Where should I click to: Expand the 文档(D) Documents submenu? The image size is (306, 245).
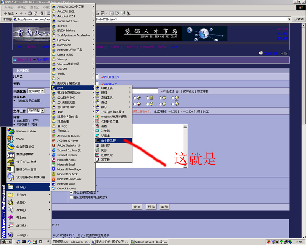(x=29, y=194)
